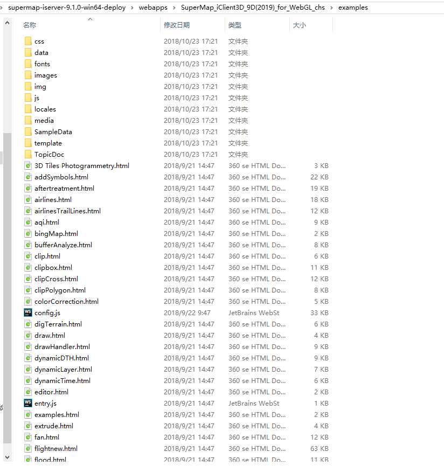Viewport: 444px width, 466px height.
Task: Click the HTML icon of fan.html
Action: [28, 437]
